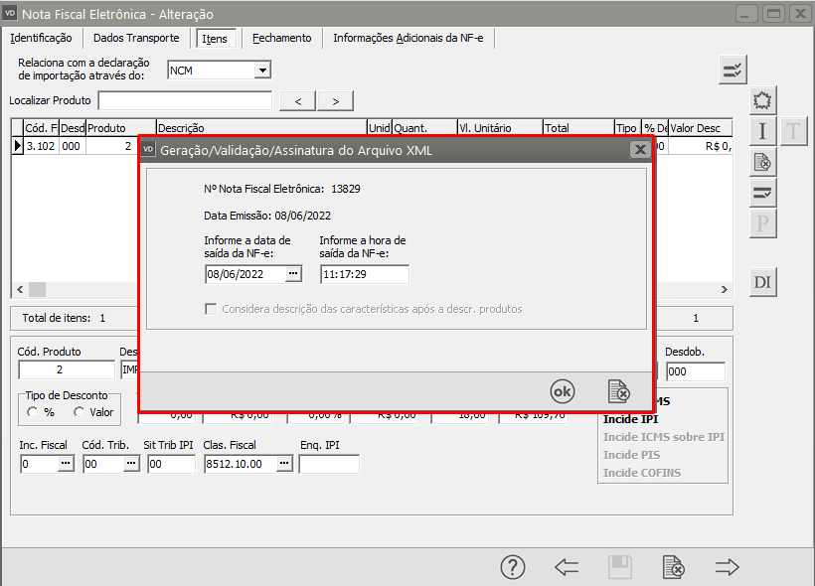Switch to the Fechamento tab

click(281, 38)
